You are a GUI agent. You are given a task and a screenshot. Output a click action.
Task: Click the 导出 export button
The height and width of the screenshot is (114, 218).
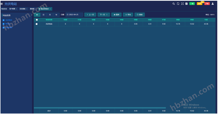(128, 15)
